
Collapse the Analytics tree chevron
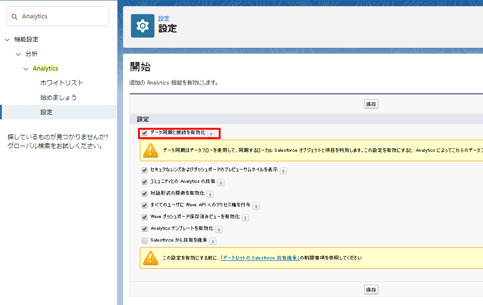coord(26,69)
